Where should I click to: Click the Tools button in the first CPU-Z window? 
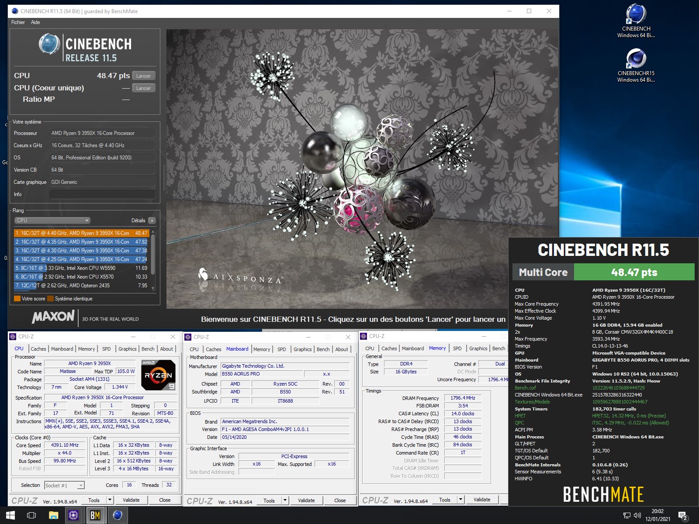click(x=94, y=500)
